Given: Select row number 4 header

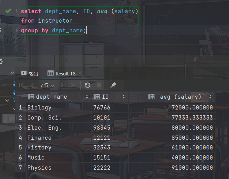Looking at the screenshot, I should tap(20, 138).
